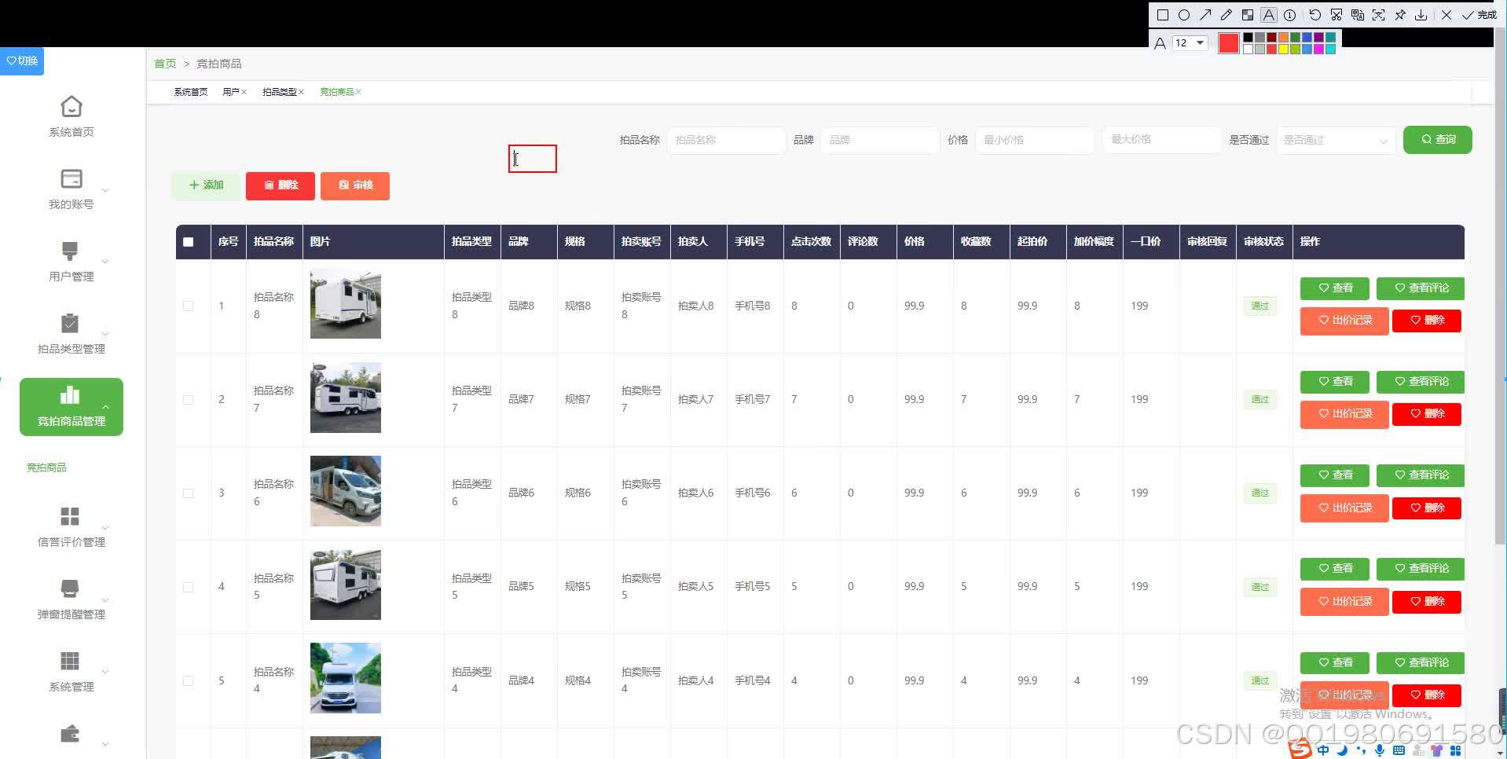Open 竞拍商品 submenu item
The width and height of the screenshot is (1507, 759).
tap(47, 467)
